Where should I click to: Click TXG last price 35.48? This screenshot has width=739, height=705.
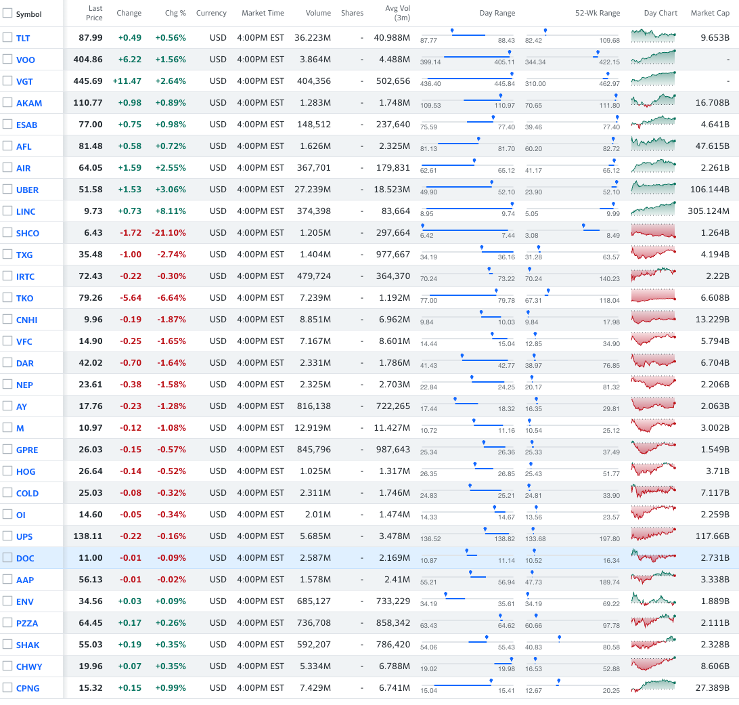[91, 255]
